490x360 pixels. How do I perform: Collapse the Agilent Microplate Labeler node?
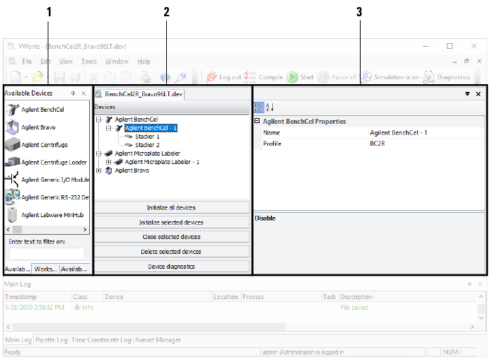pyautogui.click(x=99, y=153)
